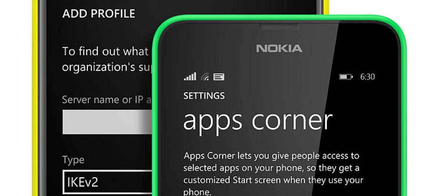441x196 pixels.
Task: Click the 'To find out what' text
Action: [105, 51]
